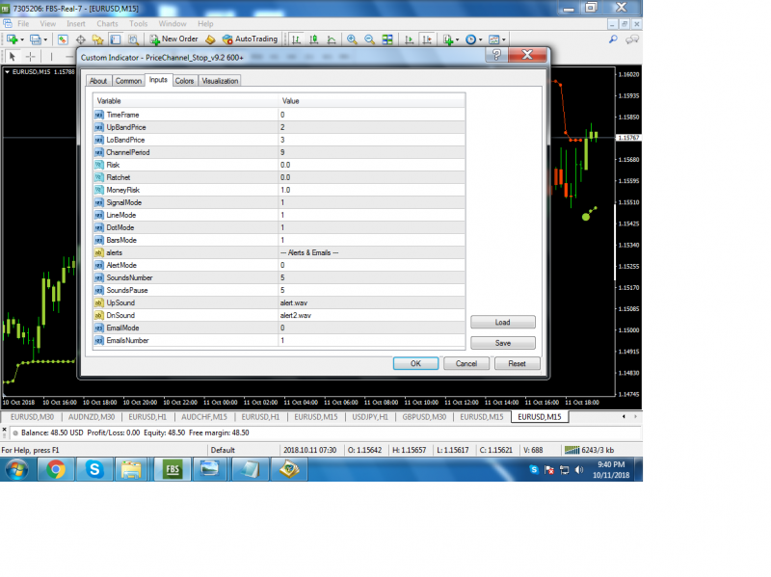Open the View menu
The image size is (771, 577).
(x=47, y=23)
